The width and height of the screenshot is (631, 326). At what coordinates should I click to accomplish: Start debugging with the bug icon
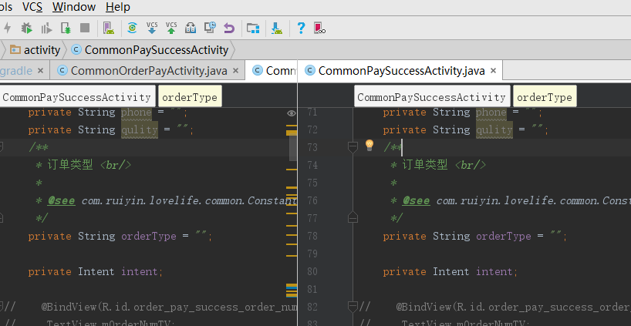[x=26, y=28]
